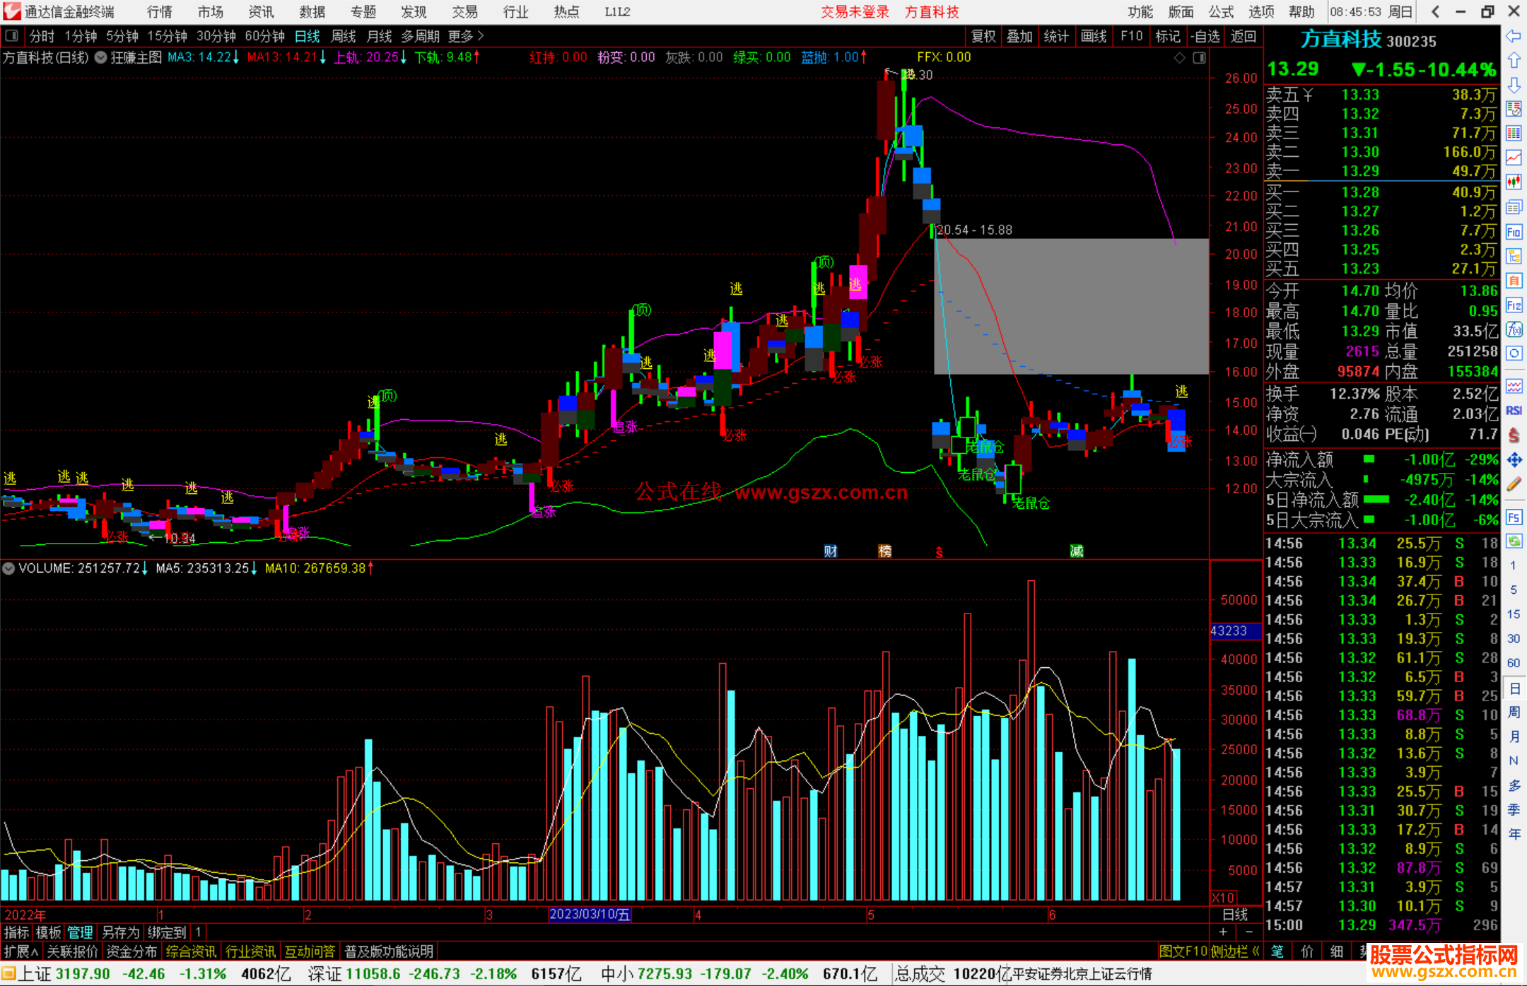This screenshot has width=1527, height=986.
Task: Select the pencil drawing tool icon
Action: click(1514, 484)
